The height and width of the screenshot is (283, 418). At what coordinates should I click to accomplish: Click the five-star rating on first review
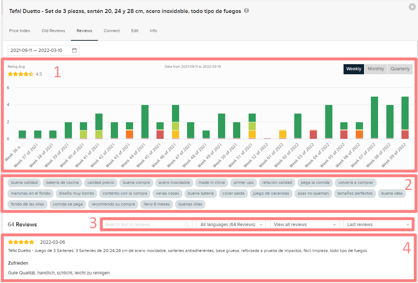pos(21,242)
